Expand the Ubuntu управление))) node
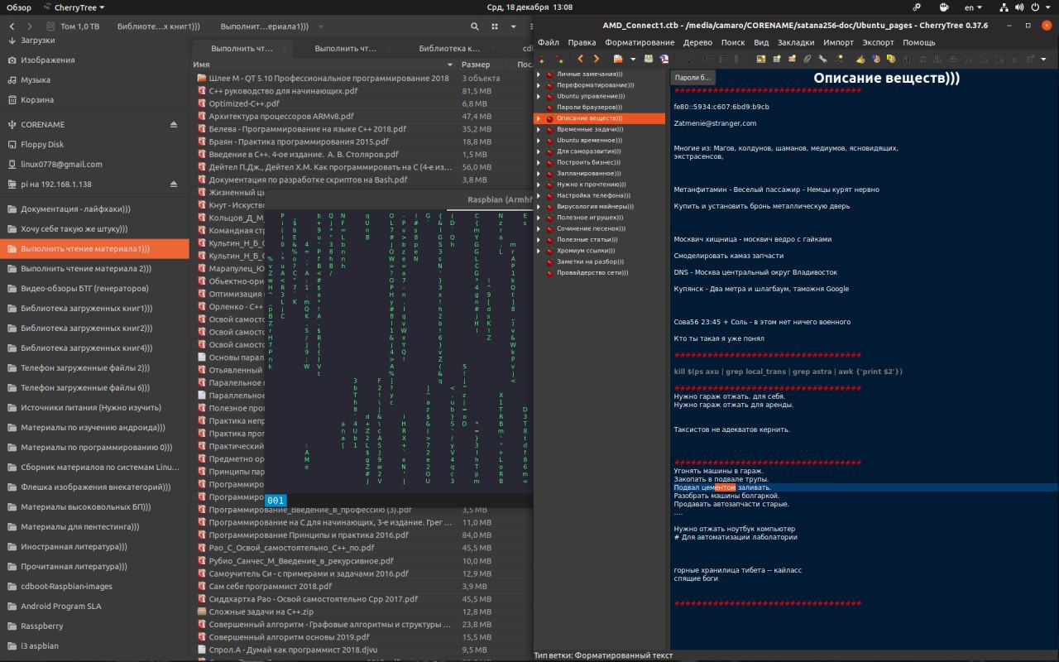 point(539,96)
